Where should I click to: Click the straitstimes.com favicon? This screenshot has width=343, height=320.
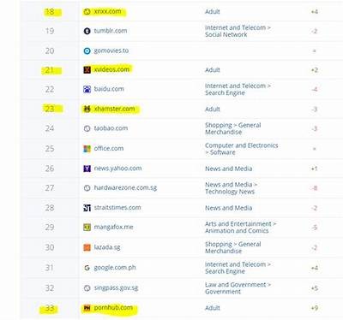87,208
